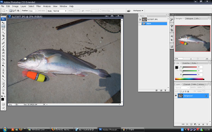This screenshot has height=132, width=212.
Task: Select the Brush tool
Action: 3,46
